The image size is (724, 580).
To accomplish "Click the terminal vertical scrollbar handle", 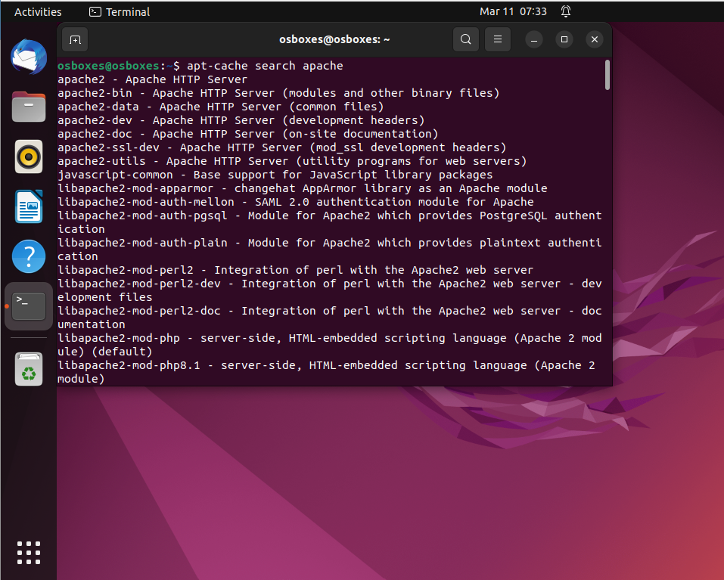I will click(x=607, y=75).
